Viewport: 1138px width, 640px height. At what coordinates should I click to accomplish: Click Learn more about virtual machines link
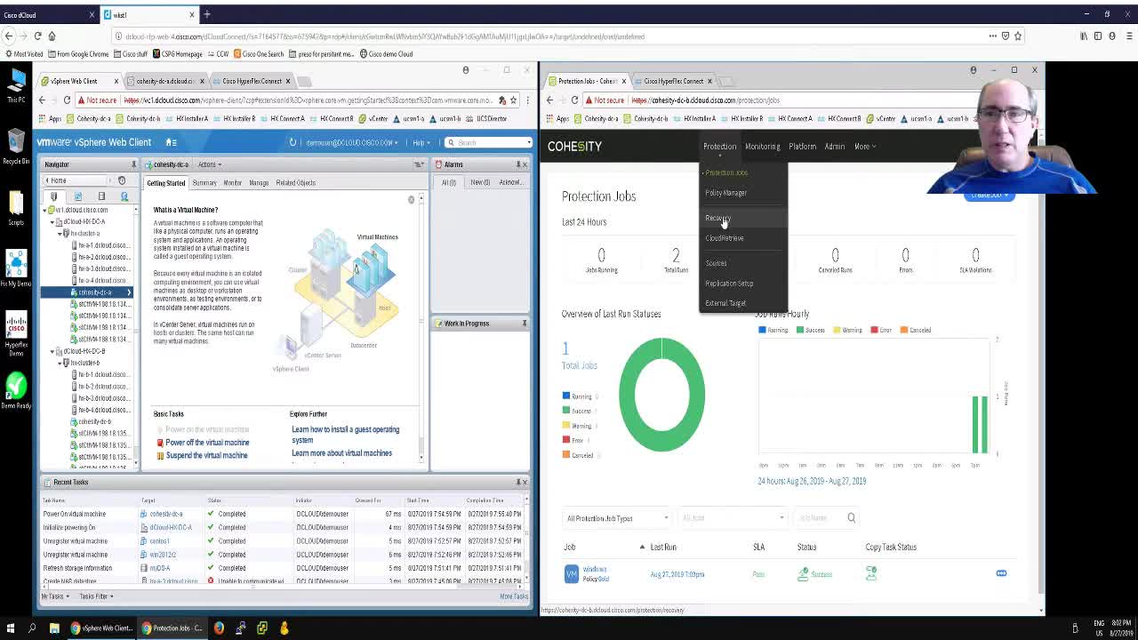click(341, 453)
